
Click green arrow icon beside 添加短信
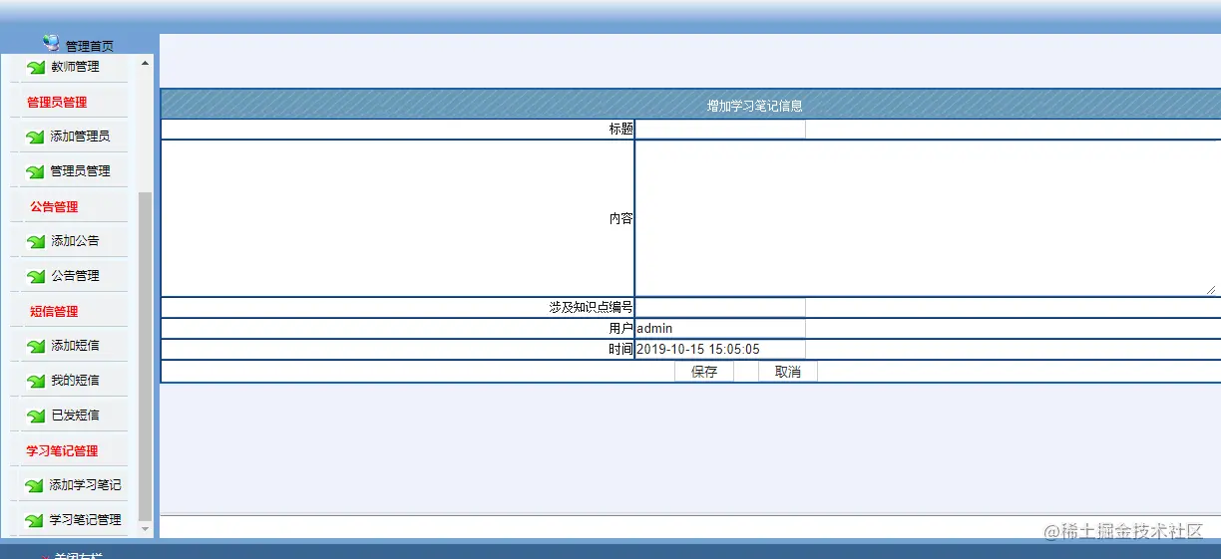point(36,347)
